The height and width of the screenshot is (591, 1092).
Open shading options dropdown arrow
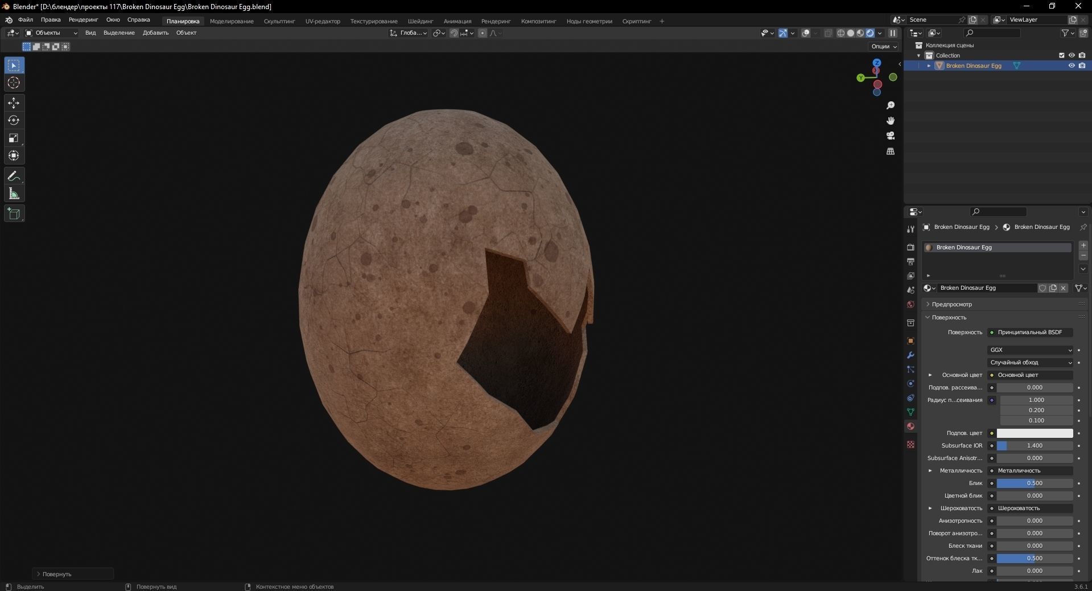point(880,33)
